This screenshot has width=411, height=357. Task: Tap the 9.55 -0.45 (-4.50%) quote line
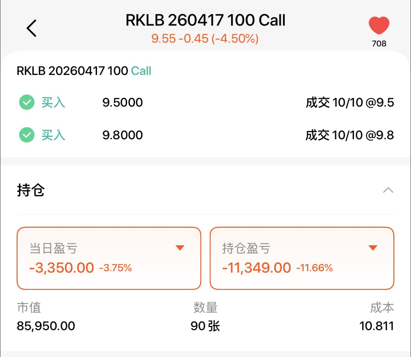click(x=205, y=38)
